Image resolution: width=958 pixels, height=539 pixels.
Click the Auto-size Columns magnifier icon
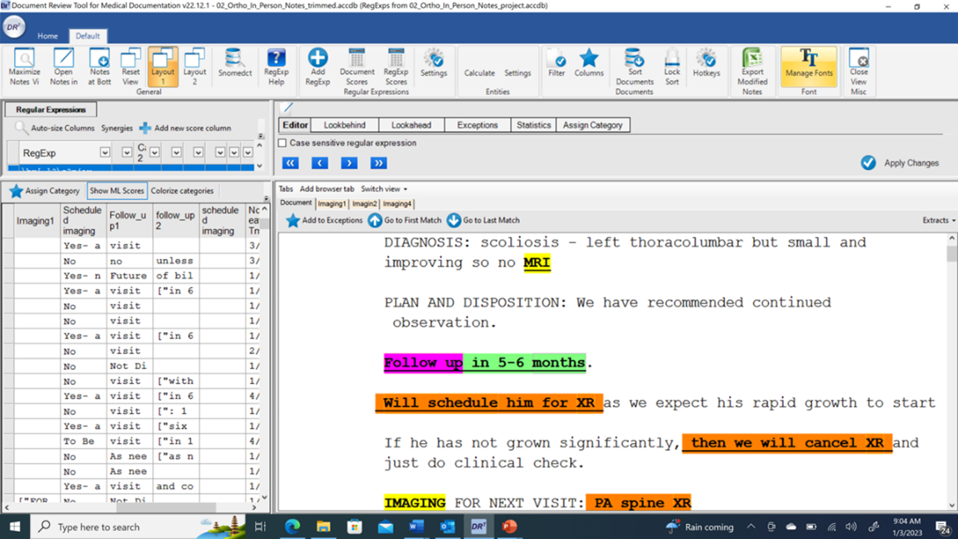coord(22,127)
